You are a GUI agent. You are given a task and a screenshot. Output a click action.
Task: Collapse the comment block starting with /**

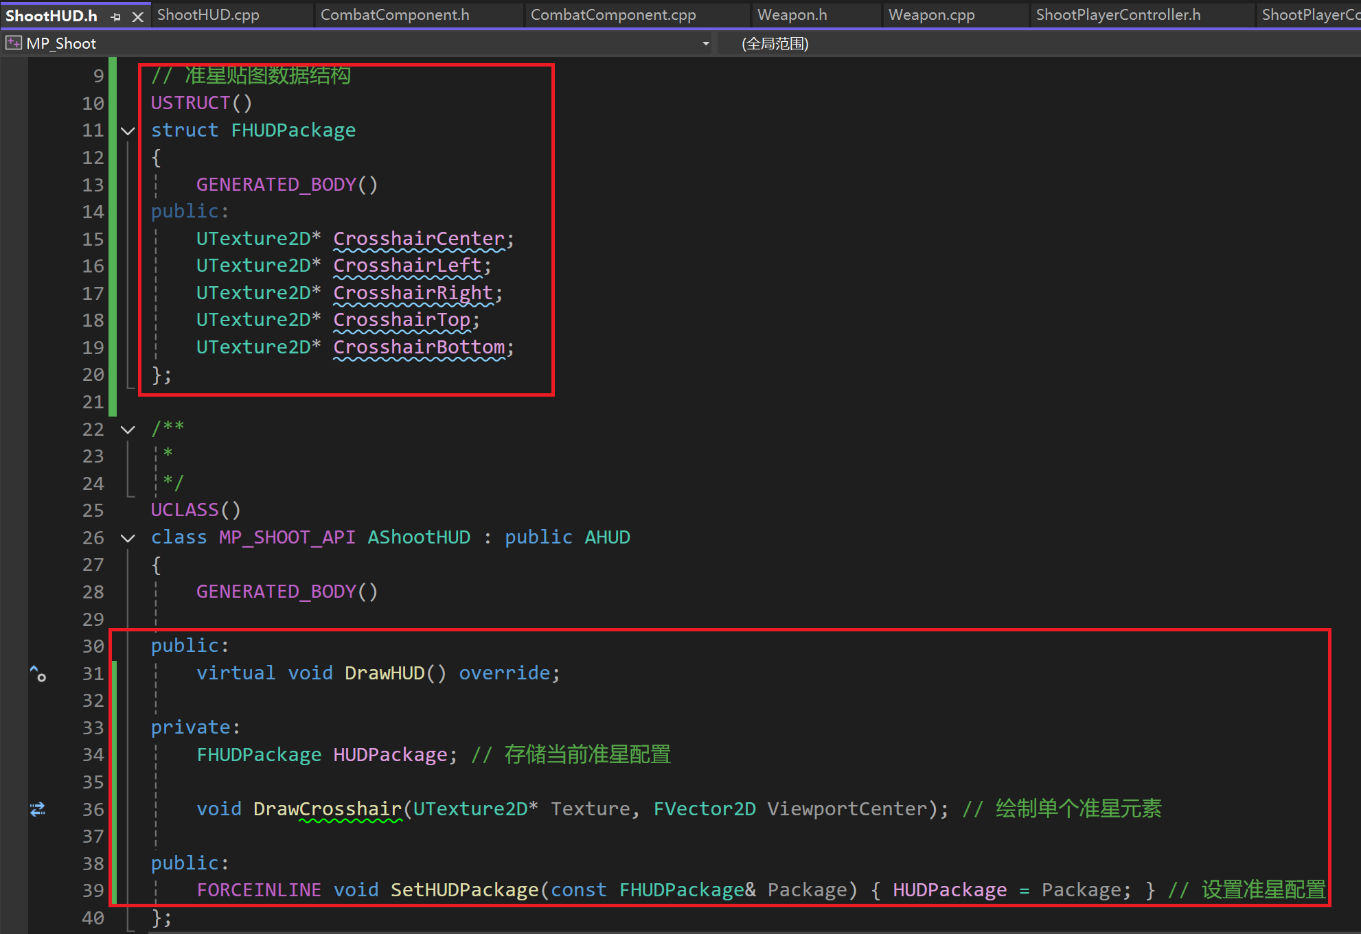128,430
